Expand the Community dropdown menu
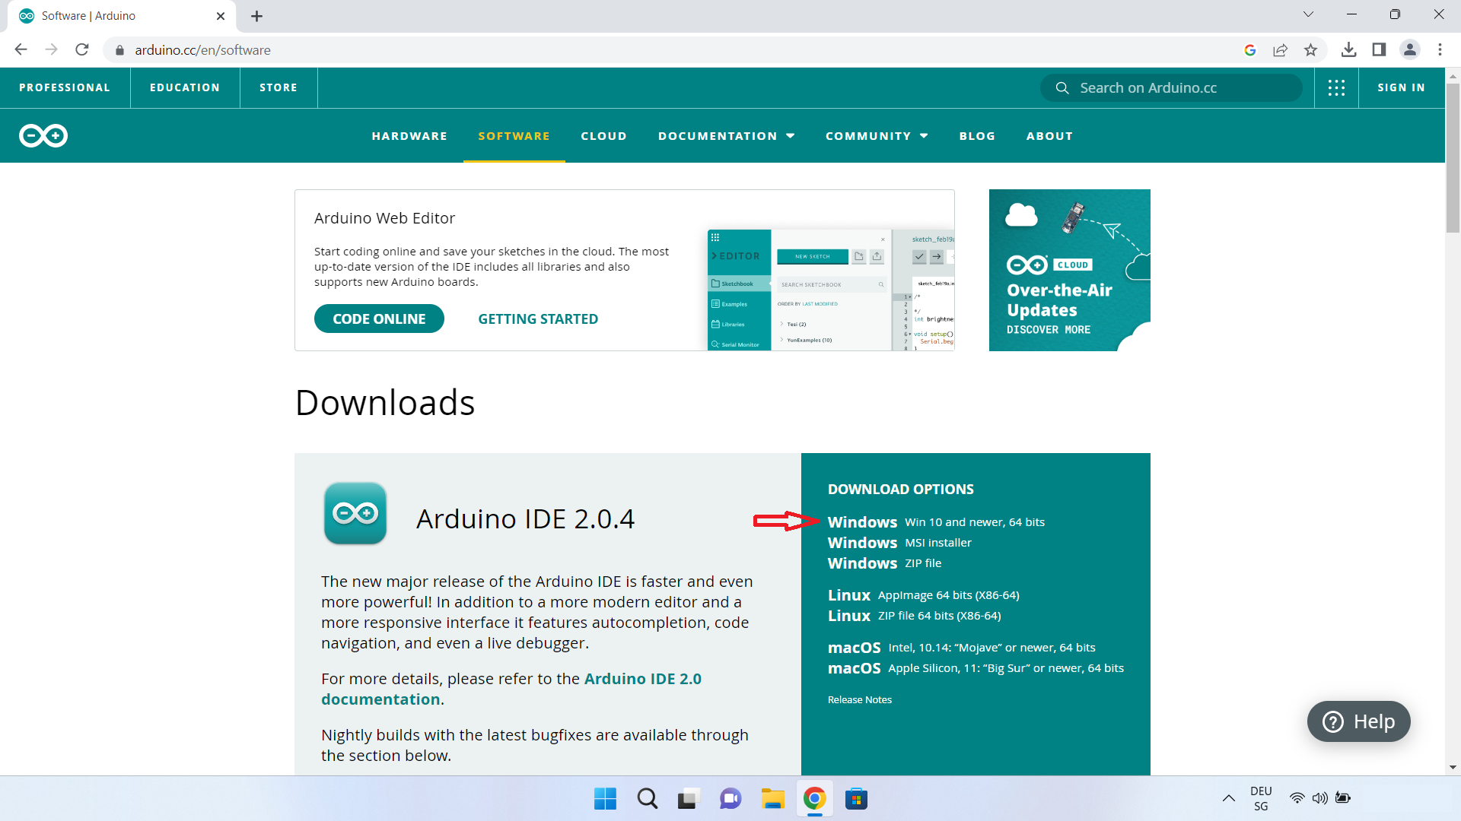 pos(877,136)
